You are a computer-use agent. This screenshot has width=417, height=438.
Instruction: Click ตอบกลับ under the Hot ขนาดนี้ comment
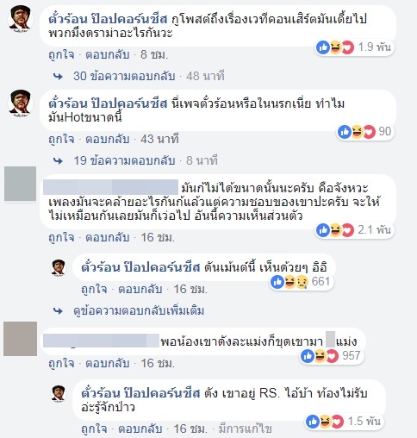click(x=108, y=139)
